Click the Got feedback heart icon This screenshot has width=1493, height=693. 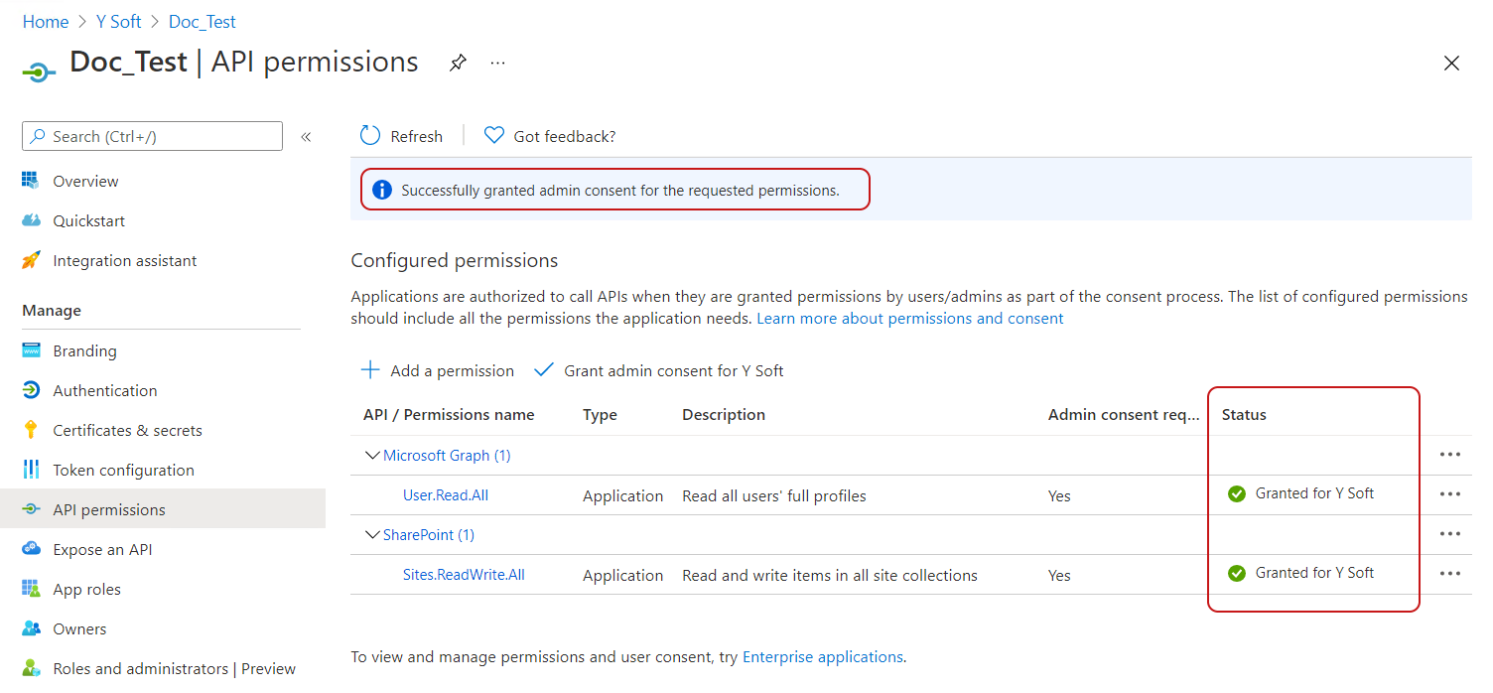click(494, 136)
